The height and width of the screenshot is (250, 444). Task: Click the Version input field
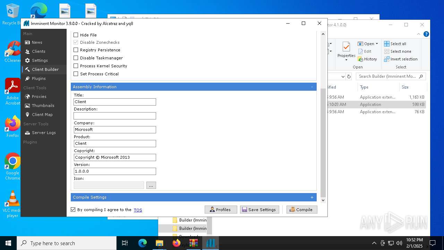pos(115,171)
